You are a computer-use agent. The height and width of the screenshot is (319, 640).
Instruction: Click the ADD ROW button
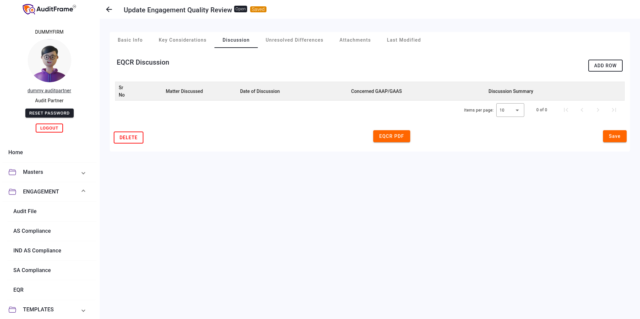point(605,66)
